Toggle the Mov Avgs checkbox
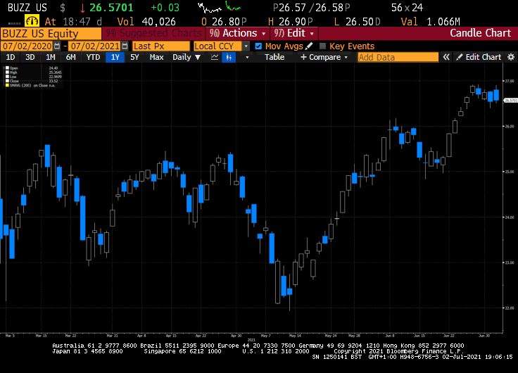The height and width of the screenshot is (373, 518). pyautogui.click(x=258, y=46)
